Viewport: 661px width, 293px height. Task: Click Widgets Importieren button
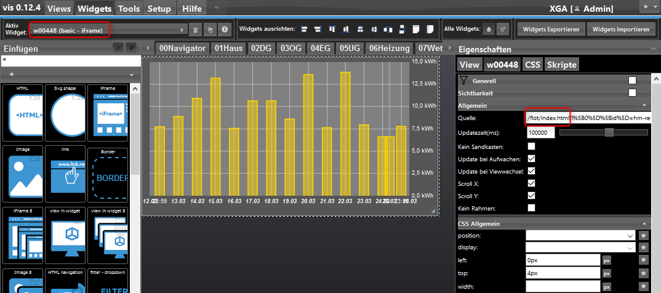click(x=620, y=29)
